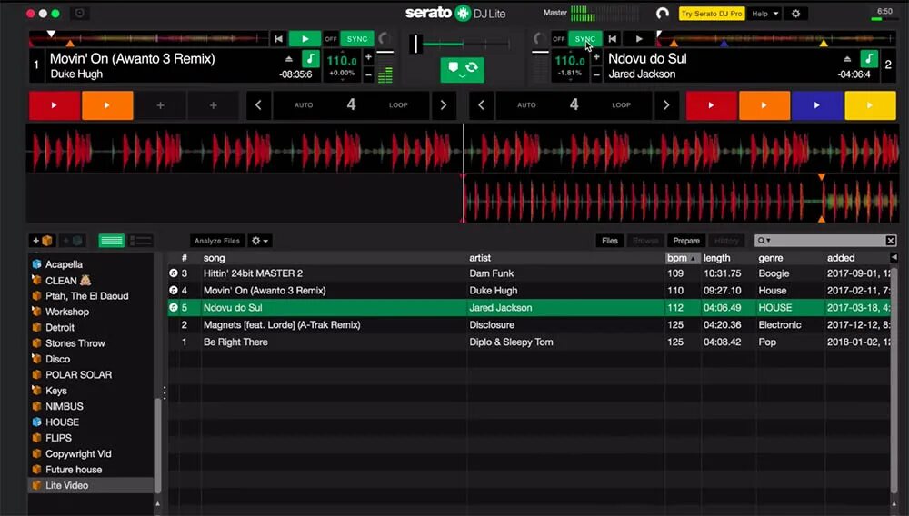Click the green sync/view mode button
The width and height of the screenshot is (909, 516).
pos(462,69)
